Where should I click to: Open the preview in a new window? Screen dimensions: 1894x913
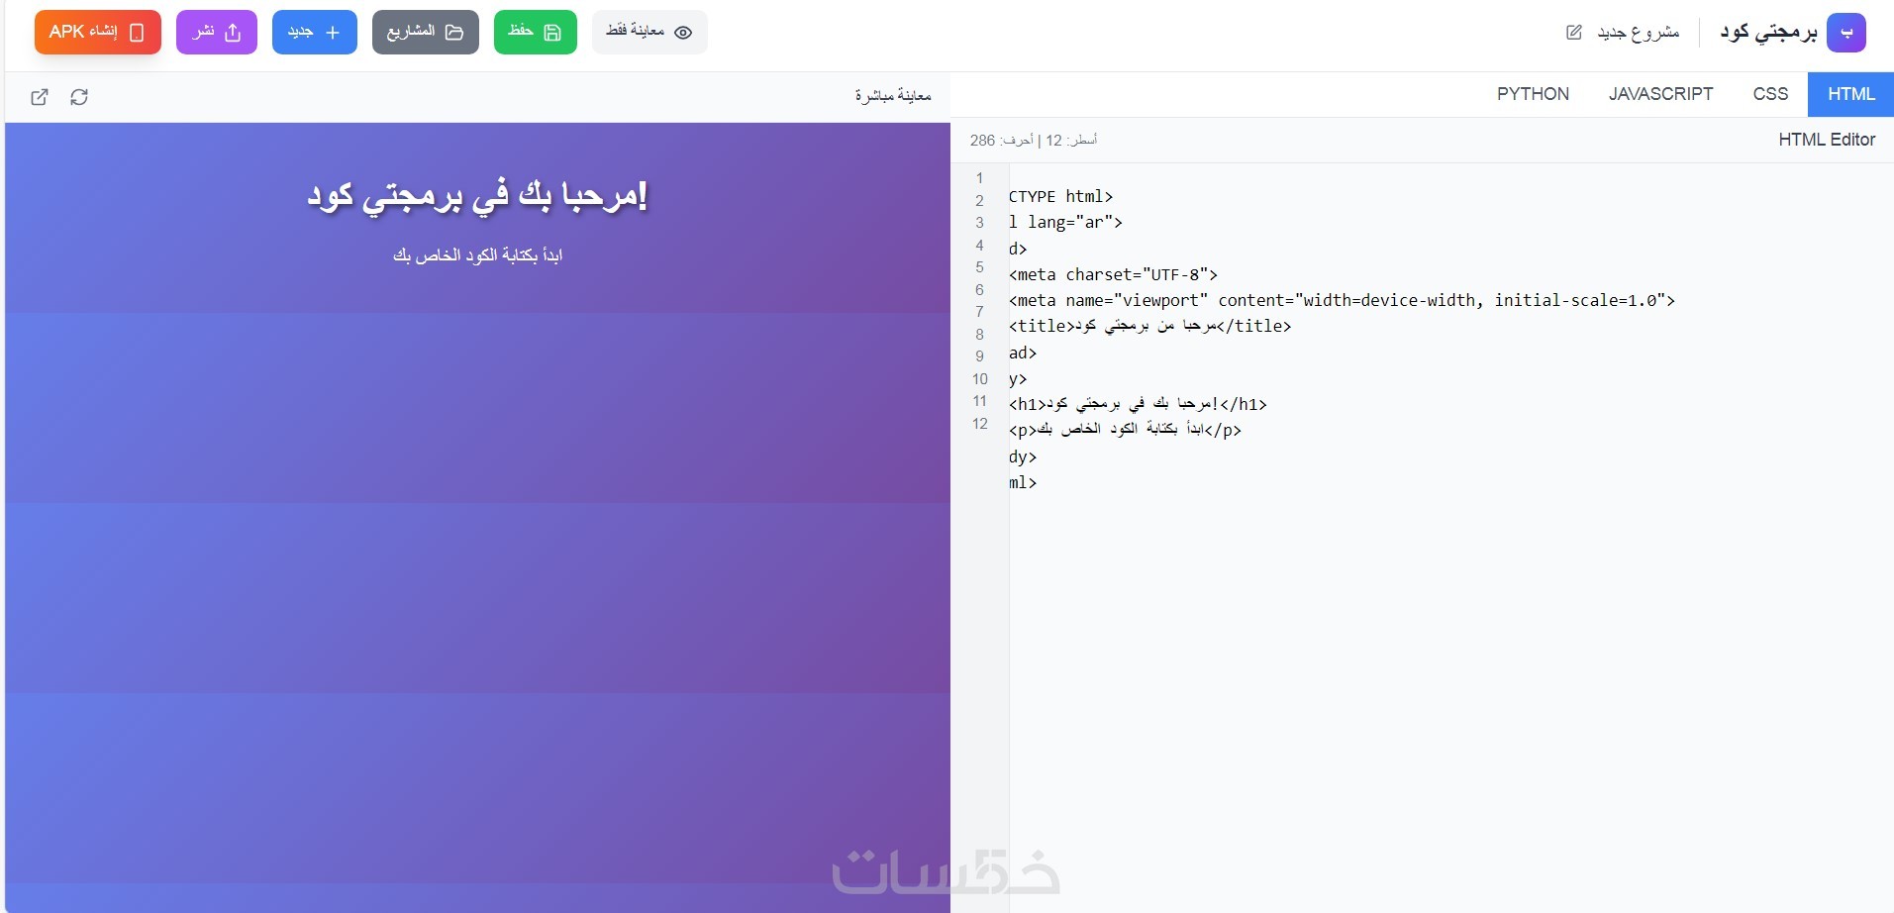coord(40,97)
